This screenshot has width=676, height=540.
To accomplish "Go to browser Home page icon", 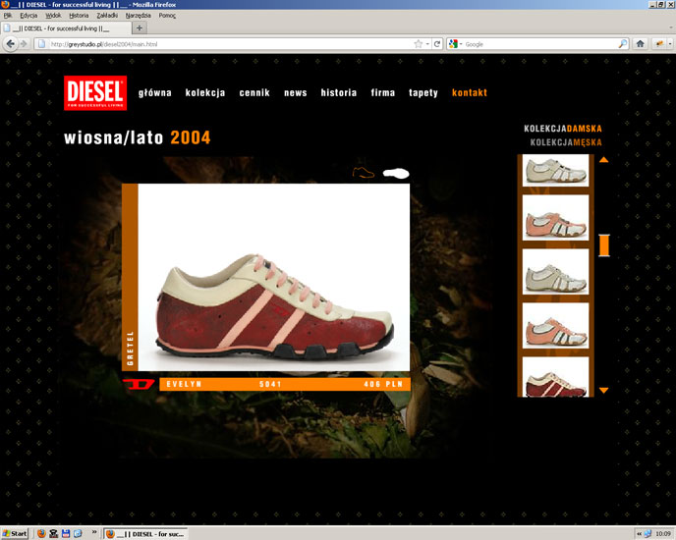I will 641,43.
